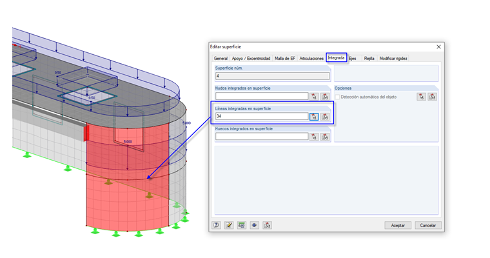Click the Superficie núm. field
The width and height of the screenshot is (490, 258).
(272, 76)
